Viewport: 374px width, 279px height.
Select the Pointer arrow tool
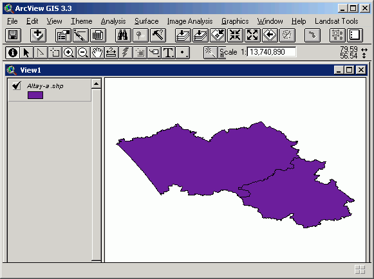(26, 53)
